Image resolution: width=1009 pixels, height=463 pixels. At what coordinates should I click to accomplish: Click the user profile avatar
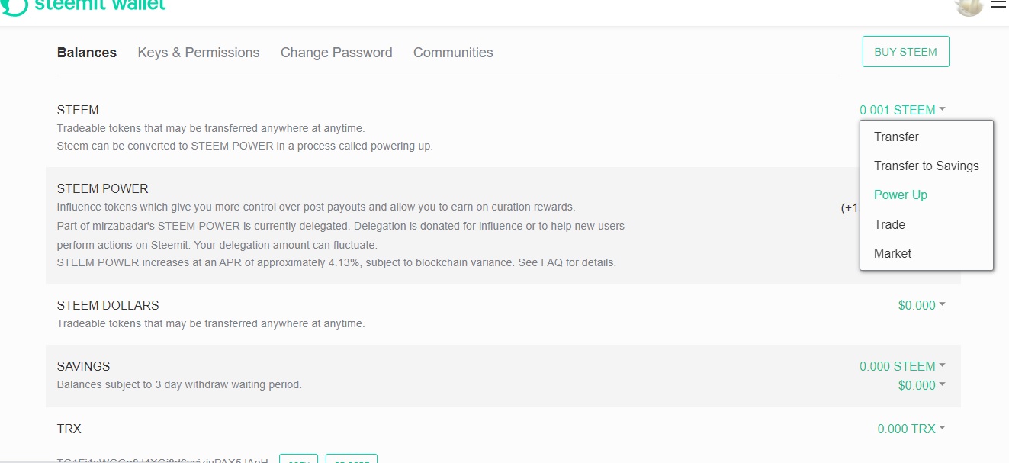(x=969, y=6)
